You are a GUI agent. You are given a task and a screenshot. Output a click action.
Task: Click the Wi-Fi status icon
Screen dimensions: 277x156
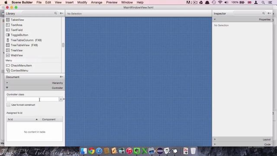220,3
